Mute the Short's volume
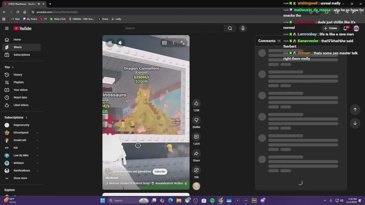The image size is (365, 205). point(120,43)
